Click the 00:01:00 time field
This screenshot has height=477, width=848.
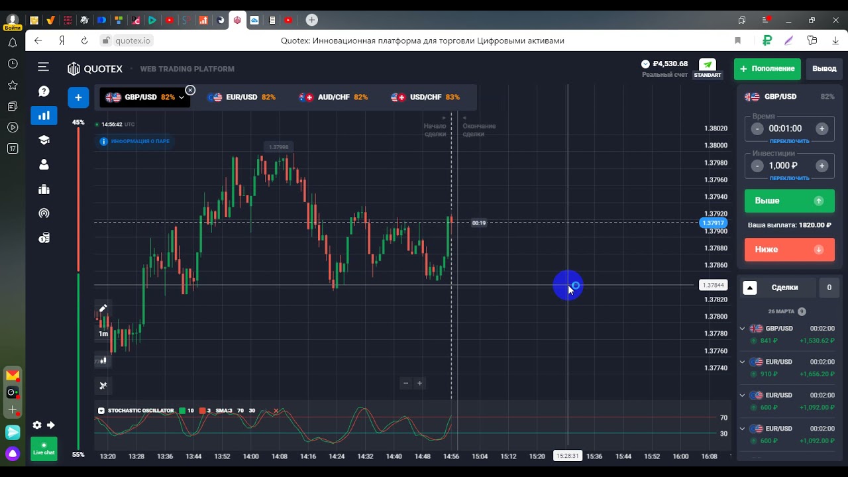point(786,129)
